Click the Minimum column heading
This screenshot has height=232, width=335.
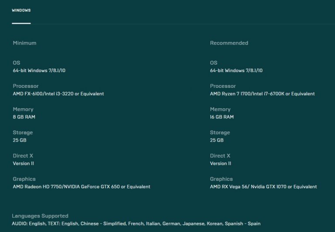pos(24,43)
